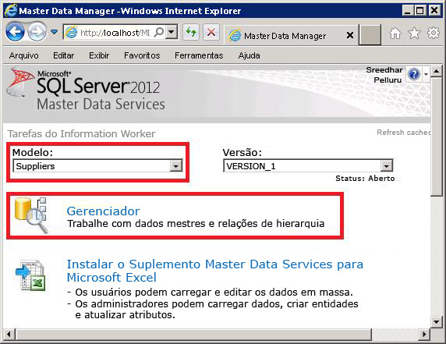Viewport: 446px width, 344px height.
Task: Click the address bar search magnifier
Action: click(159, 32)
